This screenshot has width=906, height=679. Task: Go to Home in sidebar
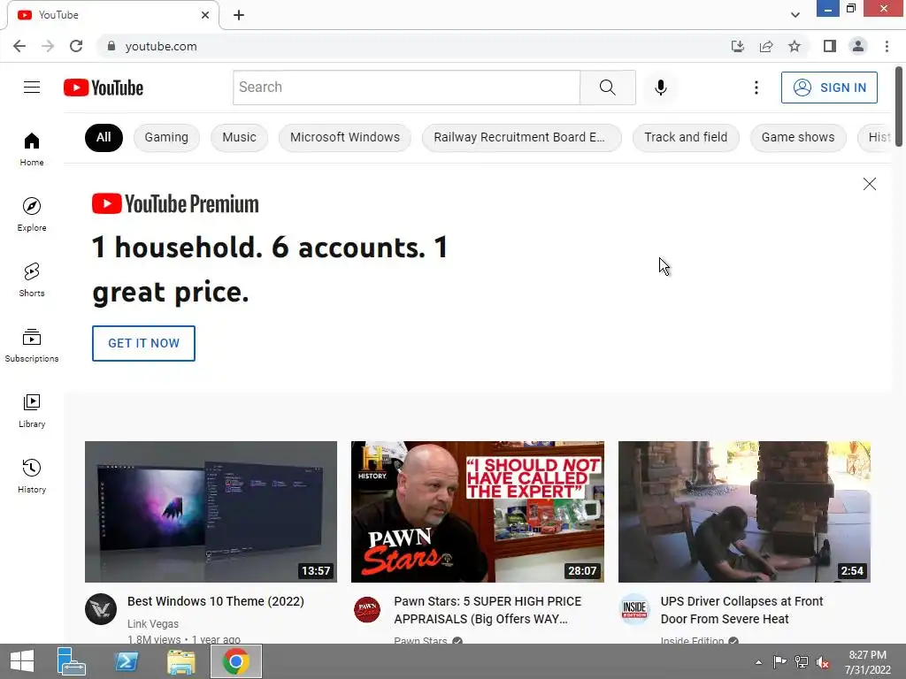(x=32, y=149)
